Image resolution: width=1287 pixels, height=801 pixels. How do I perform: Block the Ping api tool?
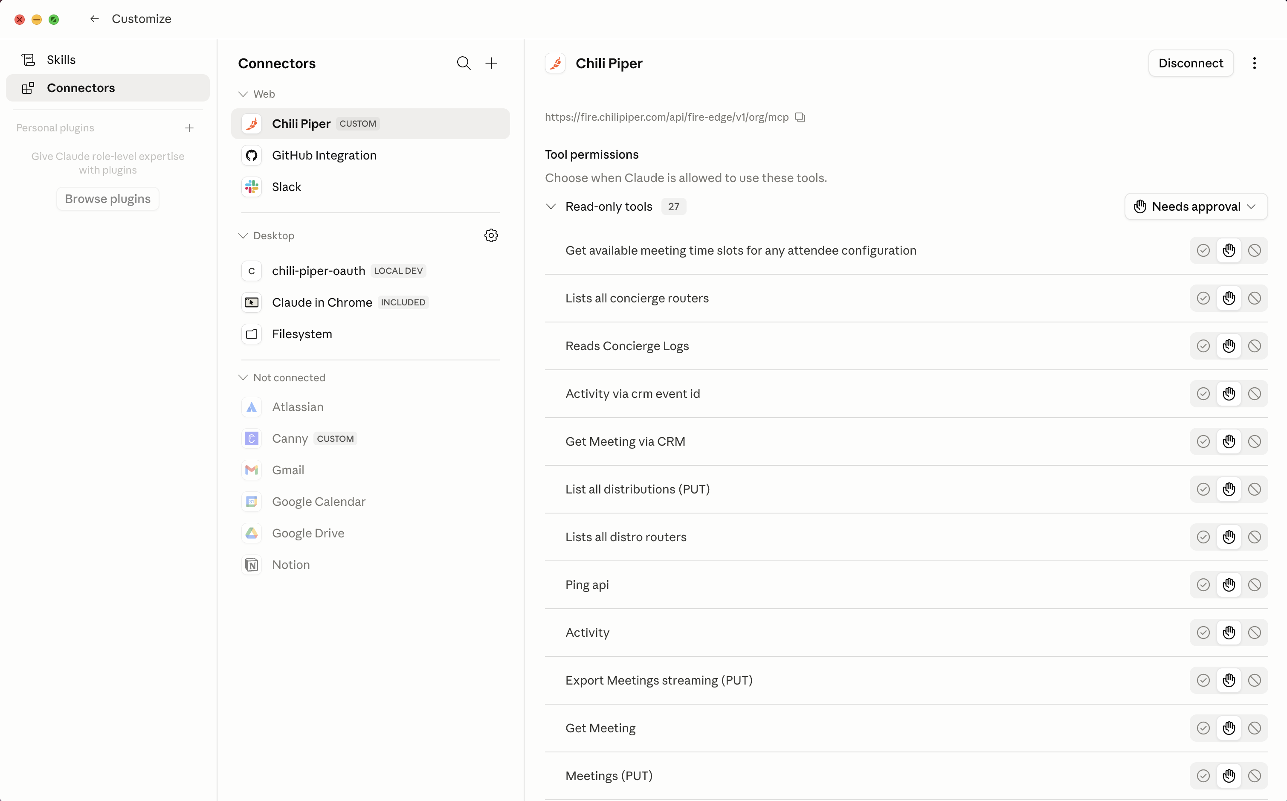pyautogui.click(x=1254, y=585)
